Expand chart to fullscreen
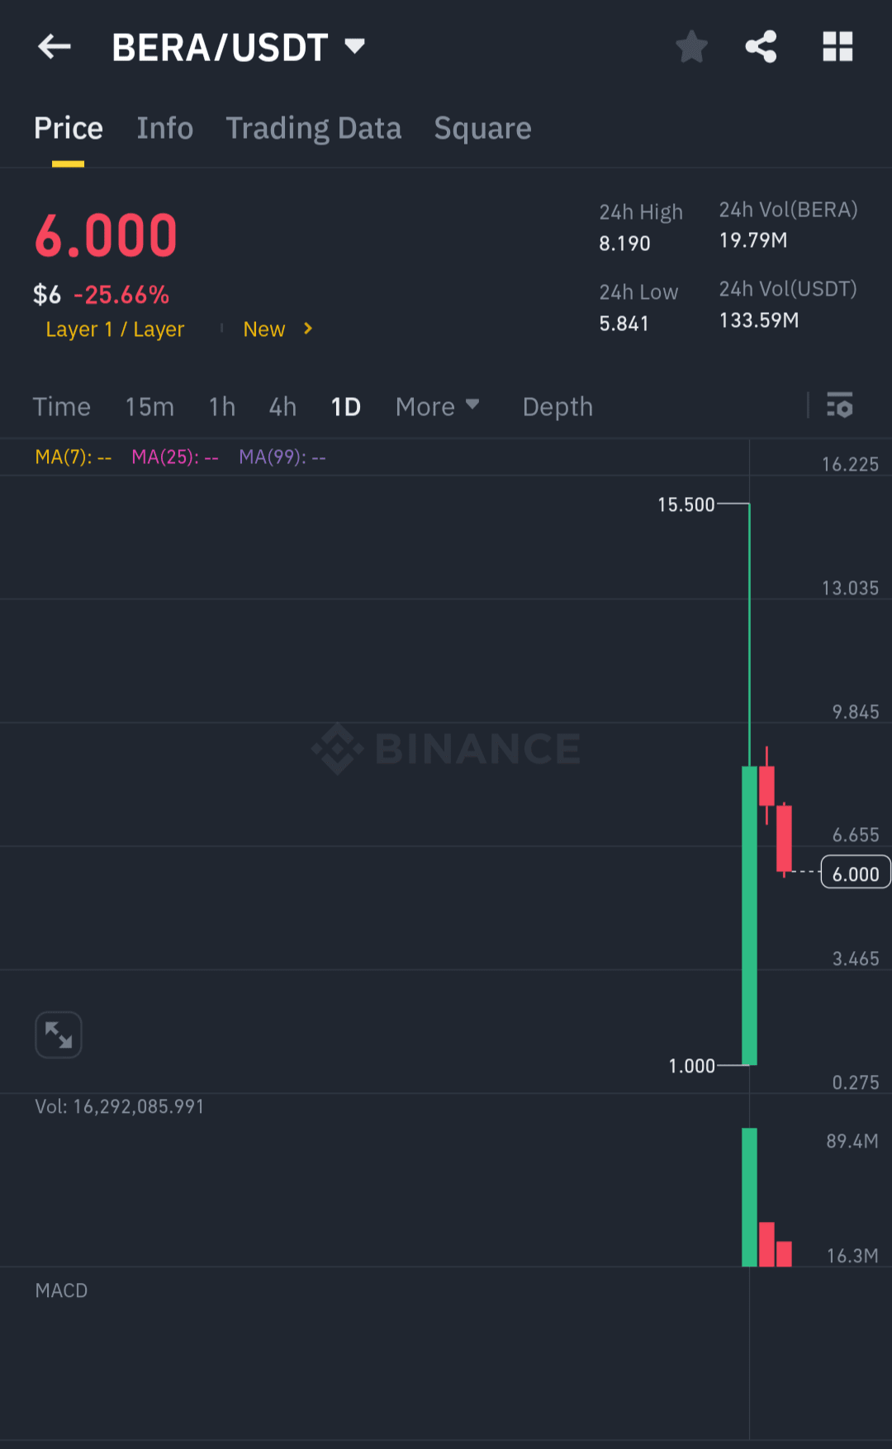Screen dimensions: 892x1449 pyautogui.click(x=59, y=1035)
